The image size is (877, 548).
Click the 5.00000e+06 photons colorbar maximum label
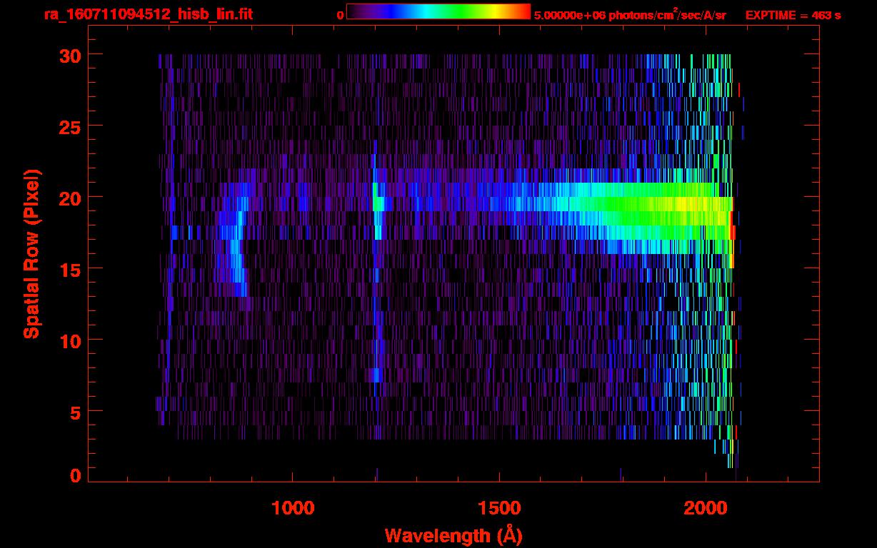[629, 15]
